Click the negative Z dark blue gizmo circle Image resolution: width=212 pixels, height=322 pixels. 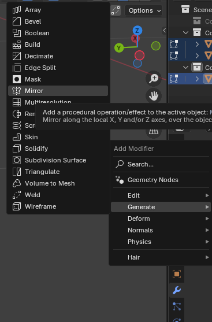[137, 64]
